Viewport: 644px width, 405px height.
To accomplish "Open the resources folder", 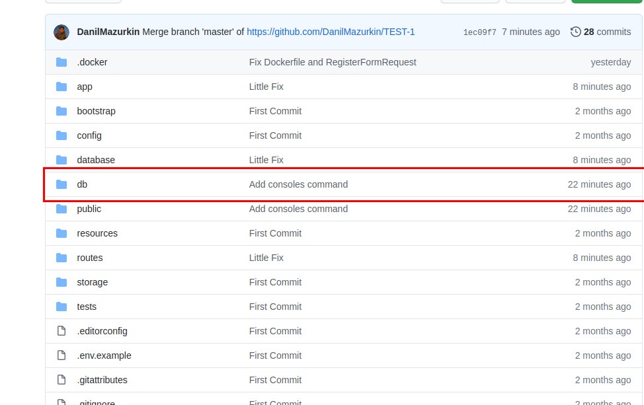I will [x=97, y=233].
